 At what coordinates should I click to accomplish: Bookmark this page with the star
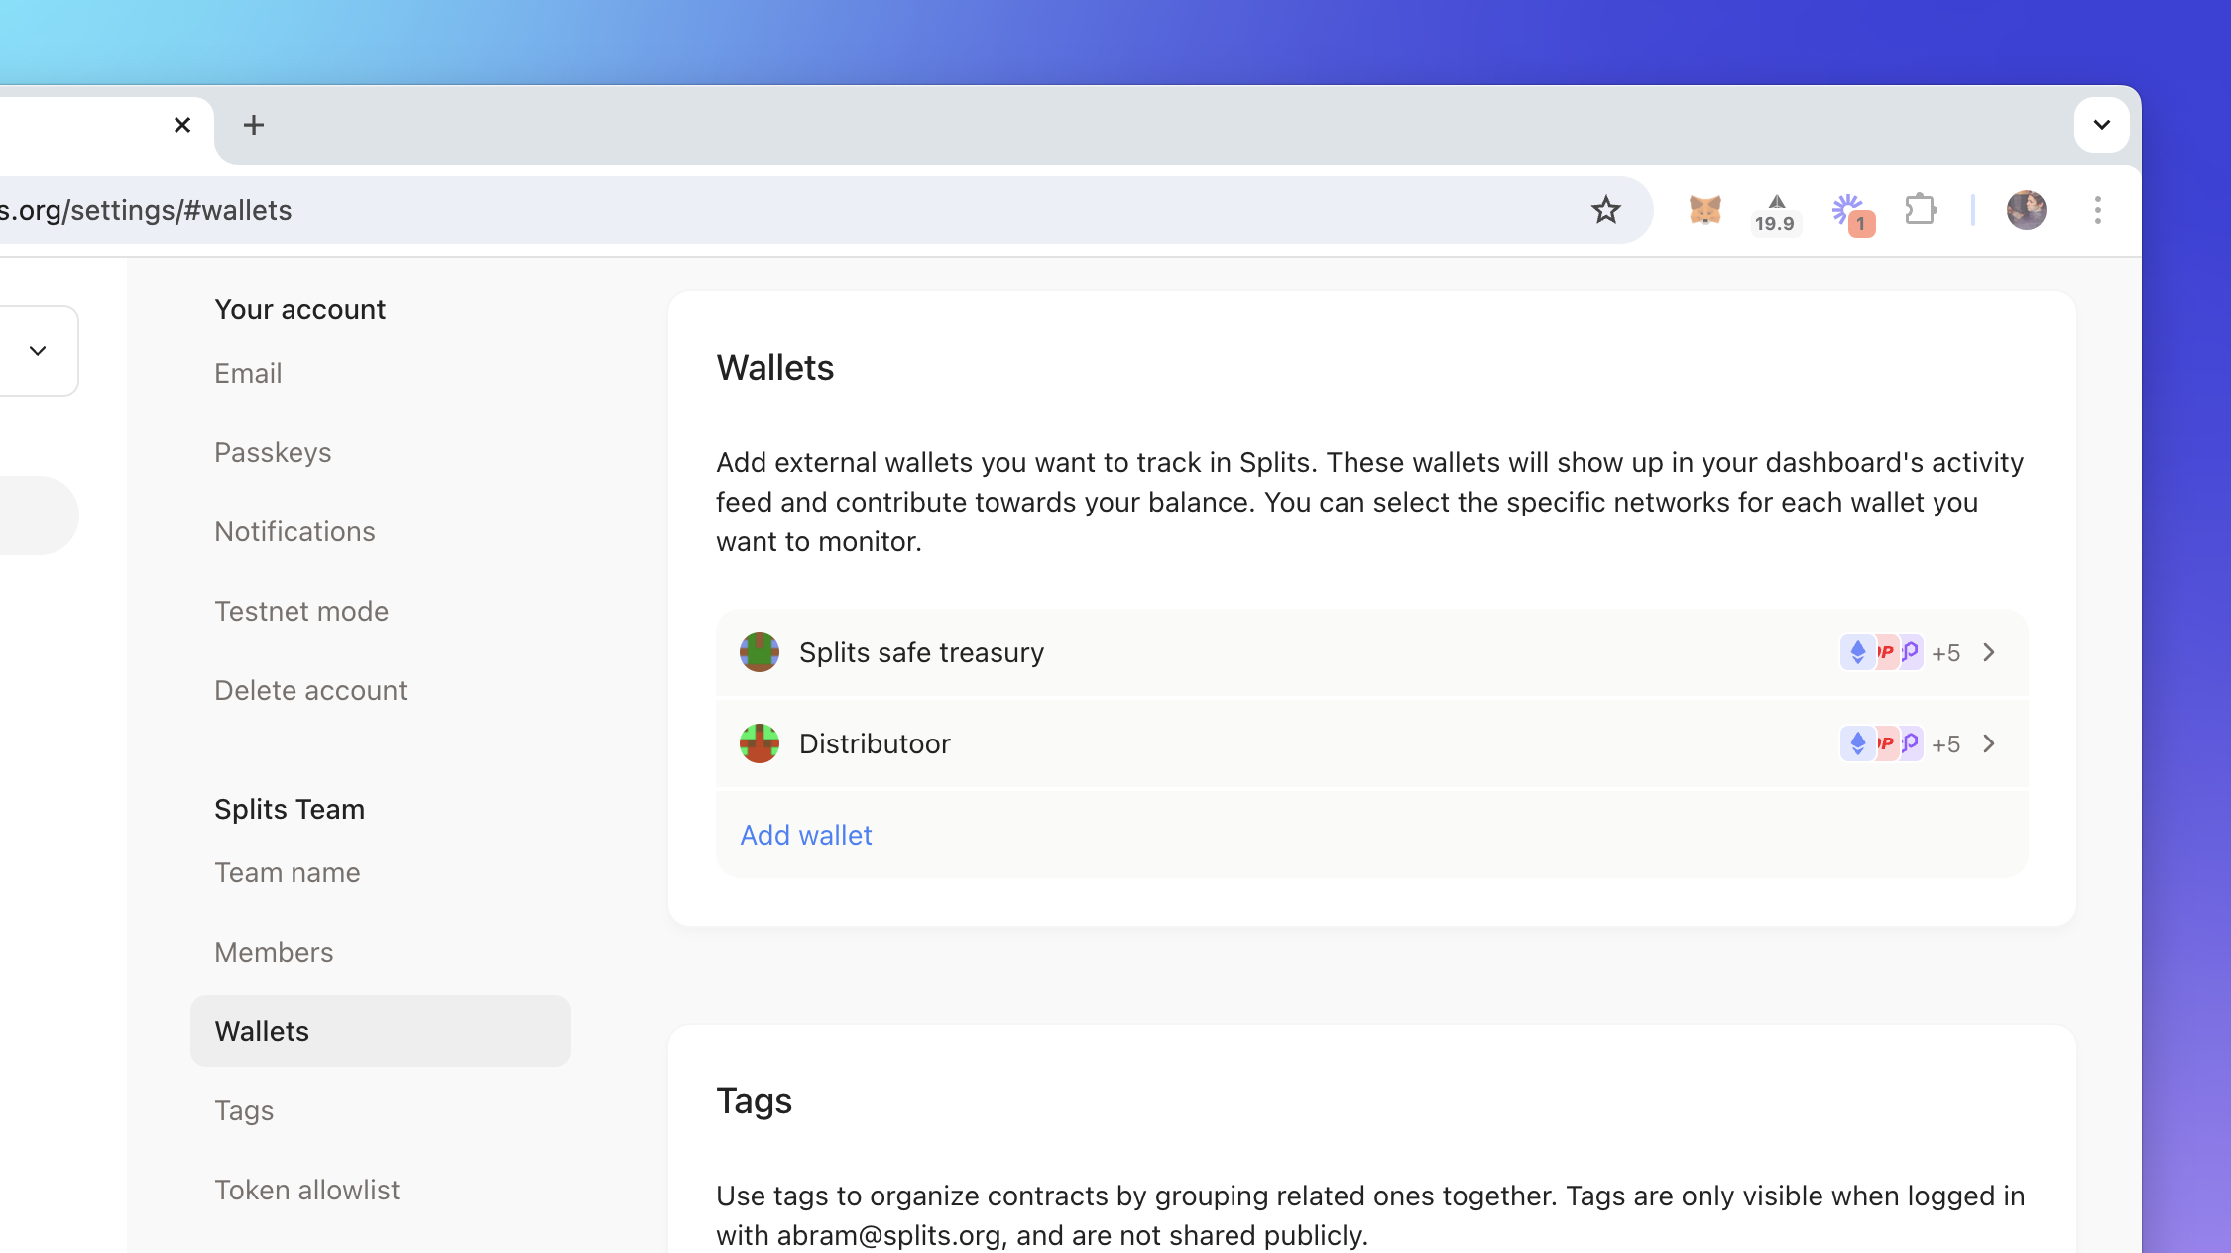[1605, 210]
